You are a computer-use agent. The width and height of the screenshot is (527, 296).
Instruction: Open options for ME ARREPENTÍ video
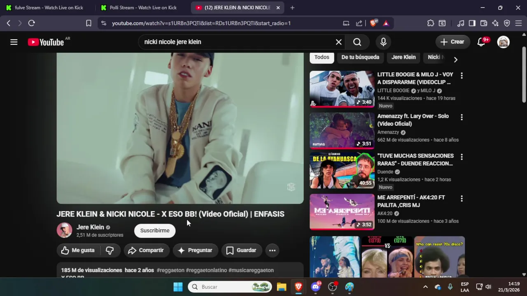tap(462, 199)
